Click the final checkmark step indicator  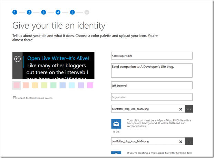pos(87,12)
